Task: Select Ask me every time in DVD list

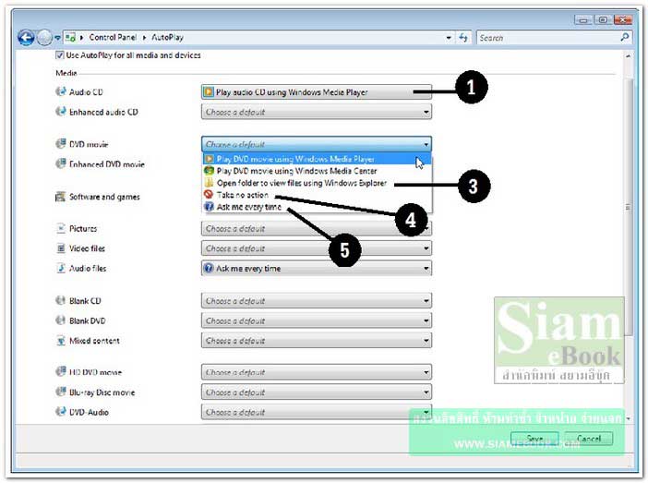Action: pyautogui.click(x=317, y=207)
